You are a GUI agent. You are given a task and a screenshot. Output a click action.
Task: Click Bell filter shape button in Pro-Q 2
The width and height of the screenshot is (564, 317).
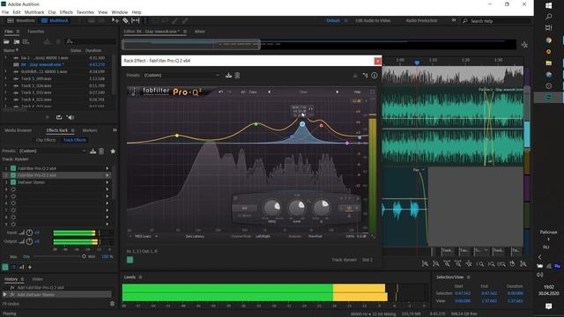[x=245, y=208]
